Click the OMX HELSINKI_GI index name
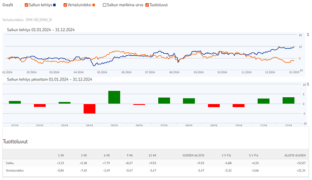The image size is (312, 180). click(x=39, y=20)
